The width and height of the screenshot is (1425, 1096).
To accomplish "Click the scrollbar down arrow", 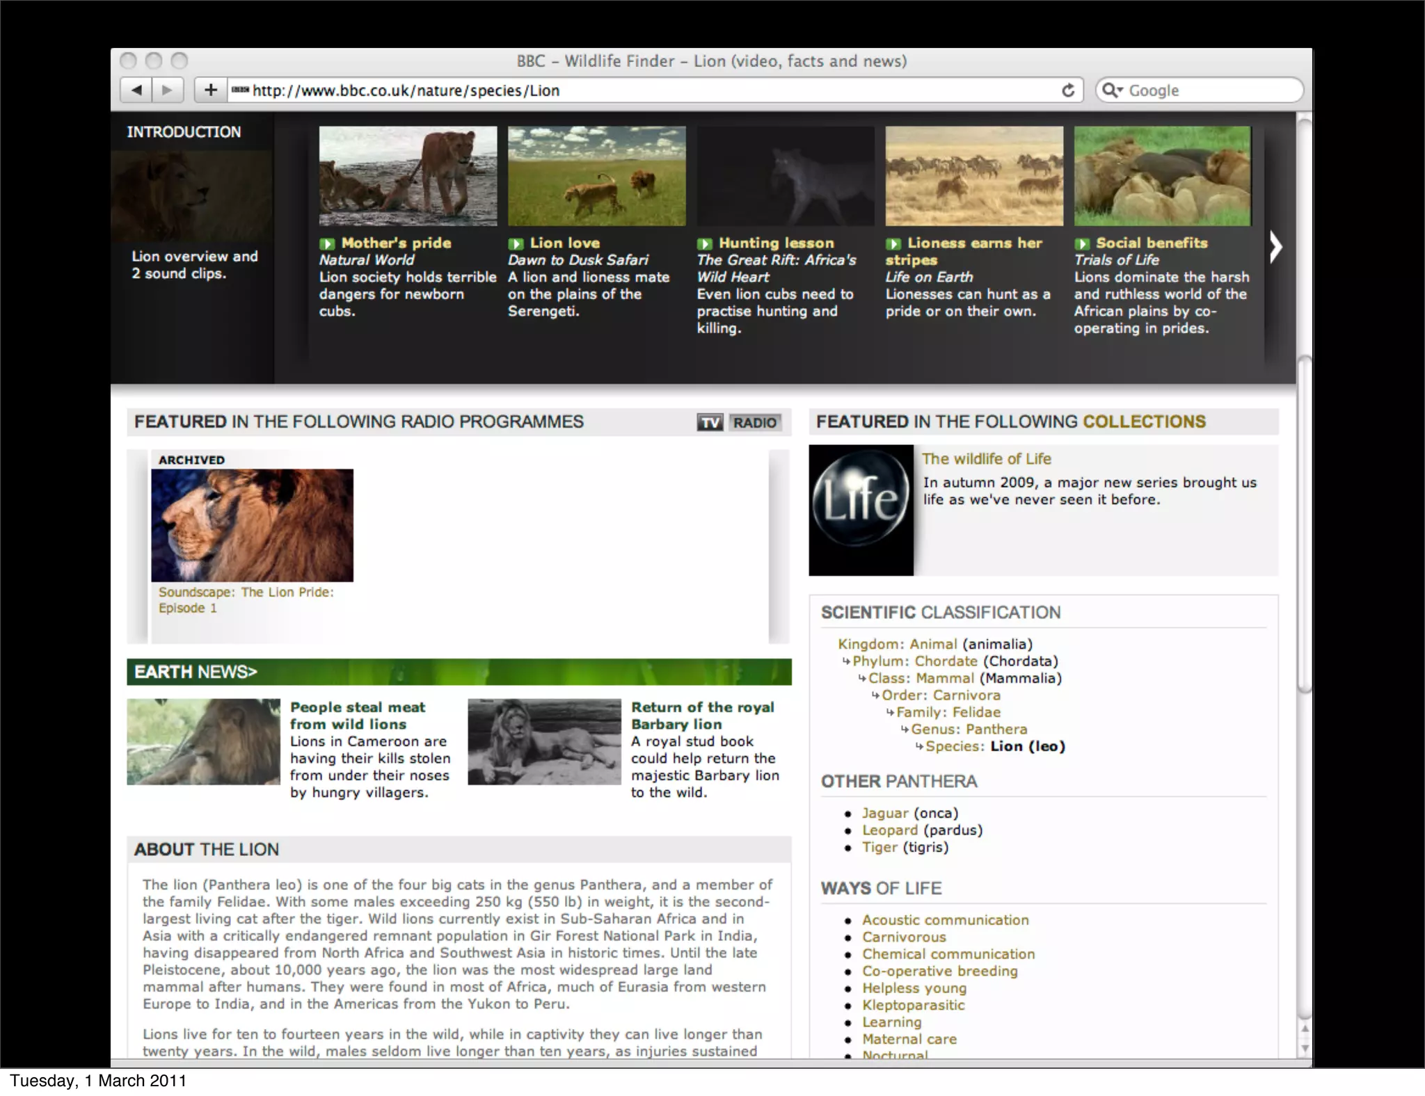I will pos(1305,1049).
